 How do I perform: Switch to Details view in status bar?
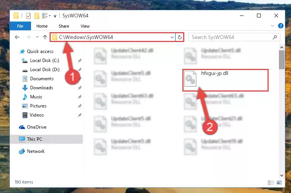click(271, 183)
